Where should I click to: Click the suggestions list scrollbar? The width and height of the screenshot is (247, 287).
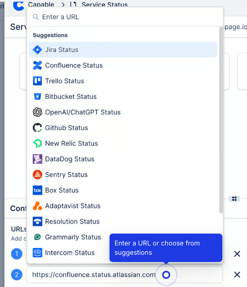(x=221, y=120)
